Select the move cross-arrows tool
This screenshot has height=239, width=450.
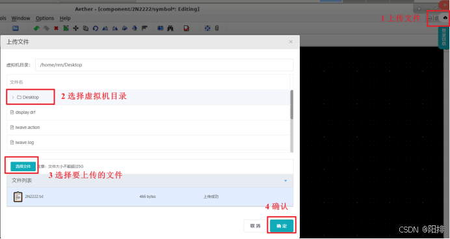76,28
